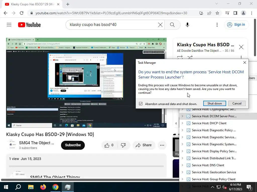Click install app icon in address bar
257x192 pixels.
click(201, 13)
